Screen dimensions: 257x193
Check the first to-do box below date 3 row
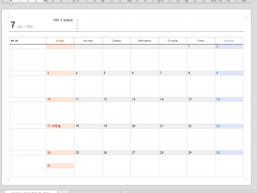pos(12,77)
